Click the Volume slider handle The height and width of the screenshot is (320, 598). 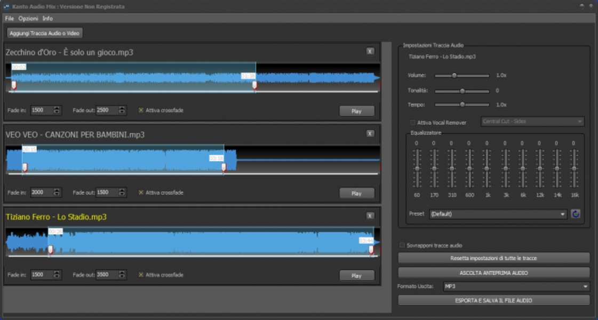point(454,76)
